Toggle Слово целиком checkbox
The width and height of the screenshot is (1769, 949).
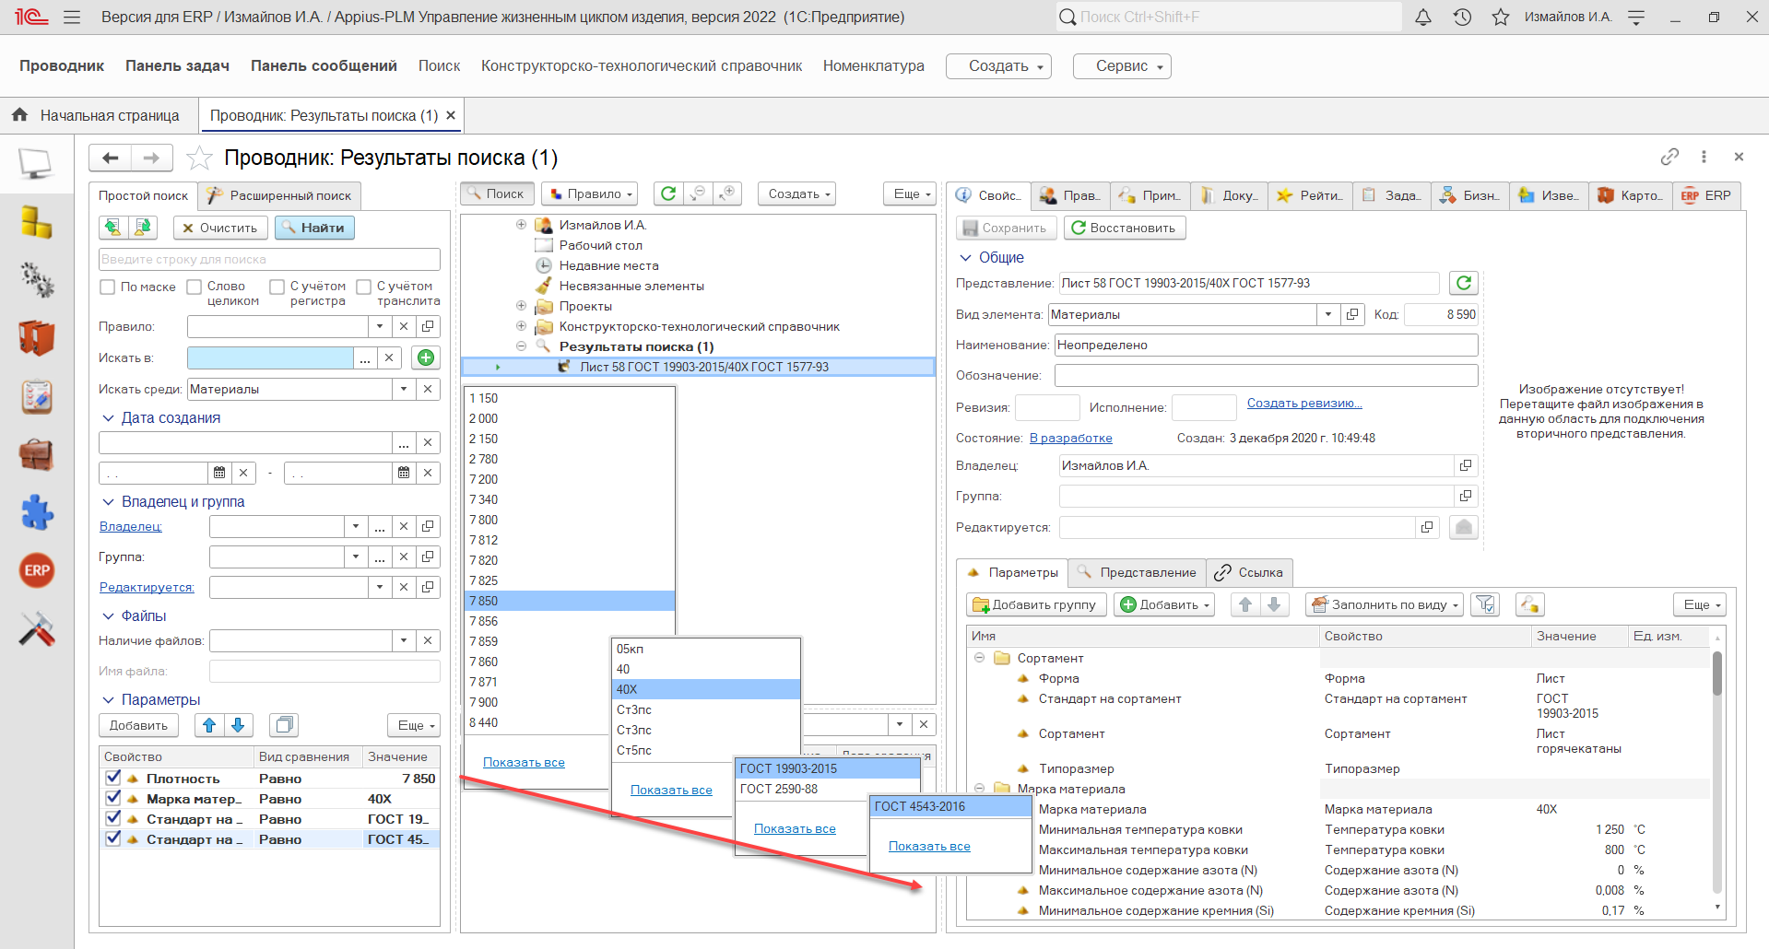(194, 287)
